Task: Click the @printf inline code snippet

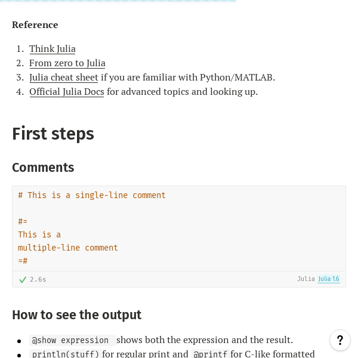Action: pos(210,354)
